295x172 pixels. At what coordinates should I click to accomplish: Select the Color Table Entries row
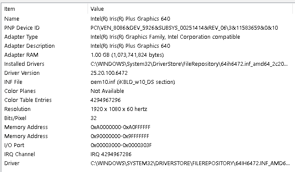pos(147,100)
